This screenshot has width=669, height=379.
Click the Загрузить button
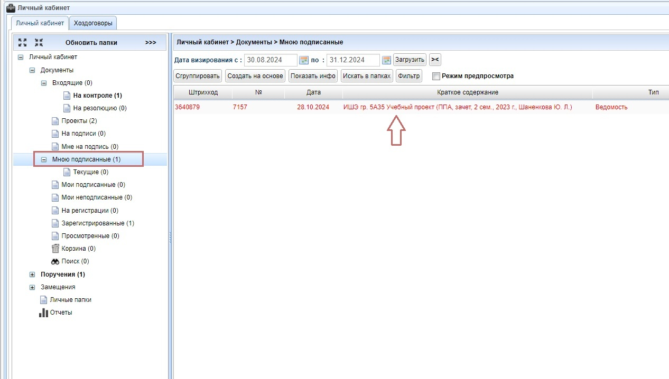coord(410,60)
